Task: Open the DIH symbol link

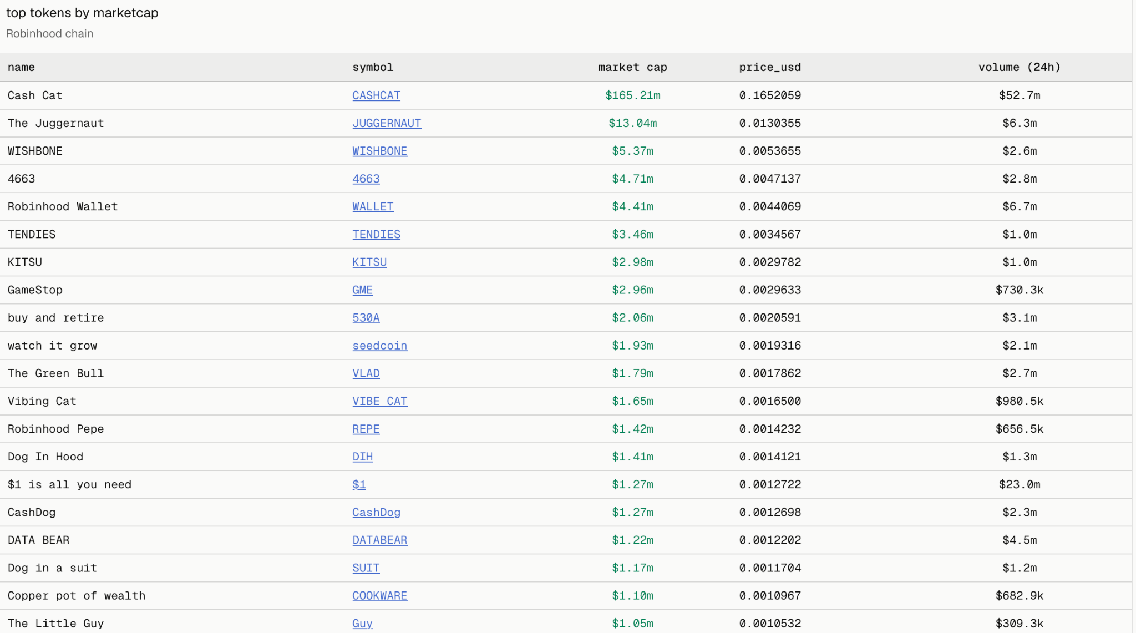Action: [x=362, y=457]
